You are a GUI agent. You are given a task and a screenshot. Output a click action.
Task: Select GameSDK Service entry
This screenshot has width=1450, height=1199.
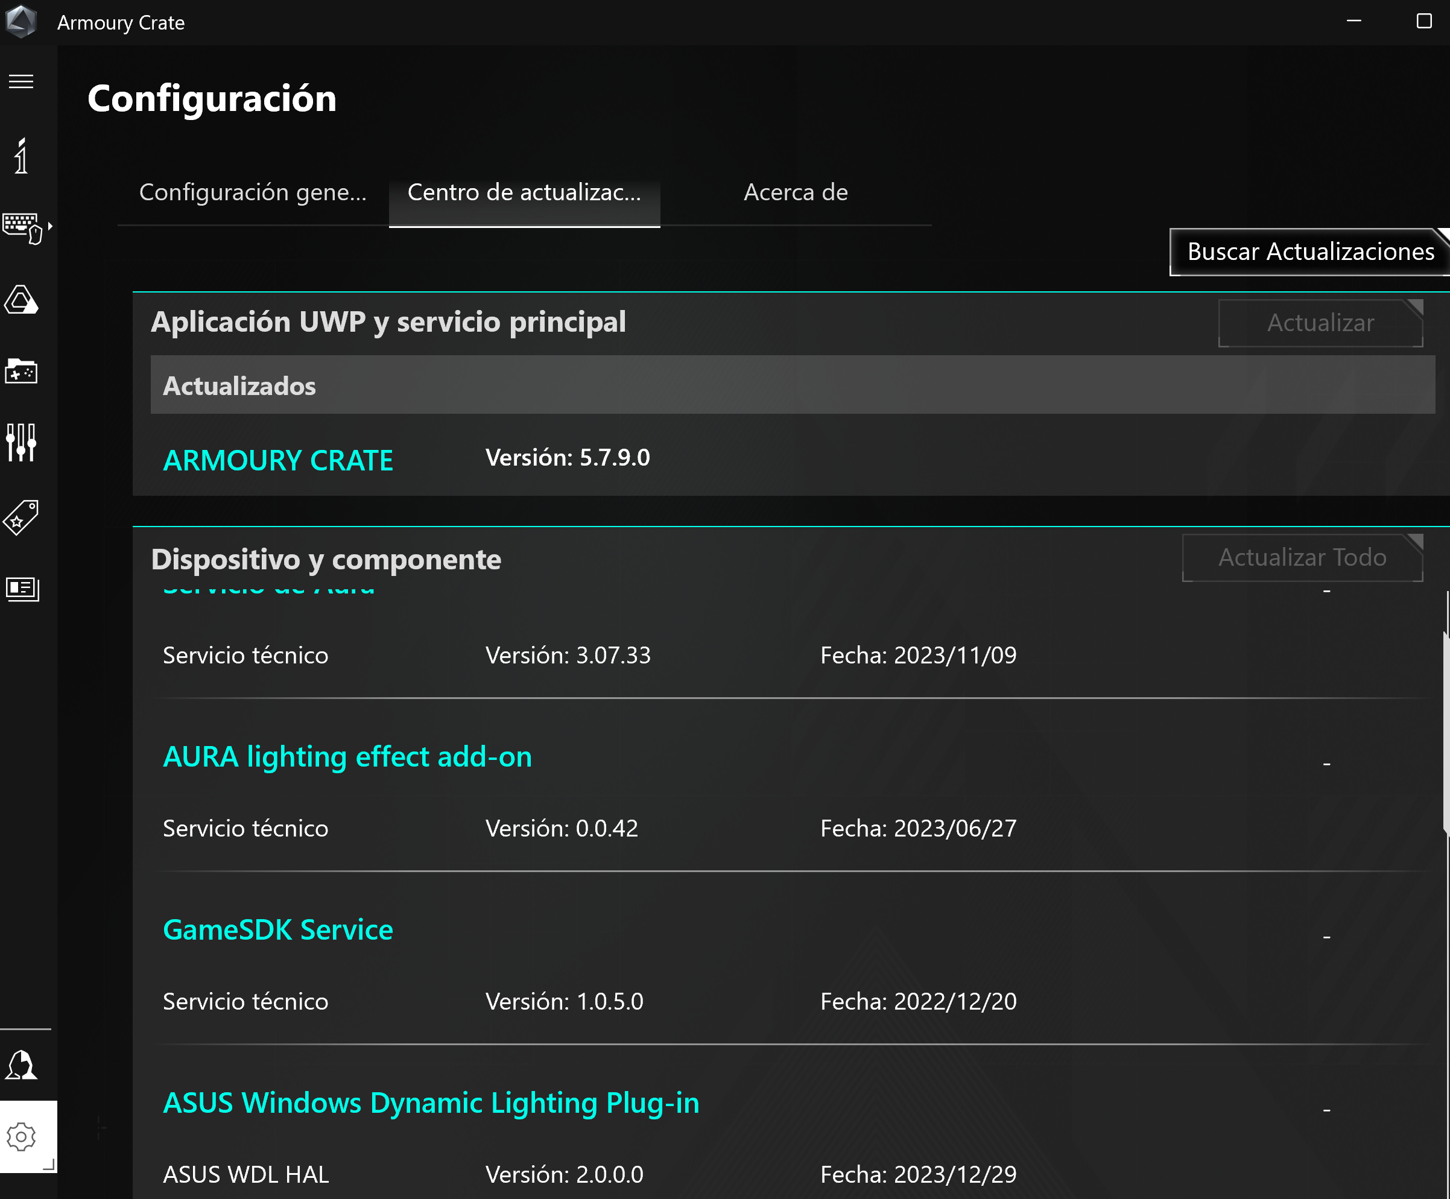277,930
